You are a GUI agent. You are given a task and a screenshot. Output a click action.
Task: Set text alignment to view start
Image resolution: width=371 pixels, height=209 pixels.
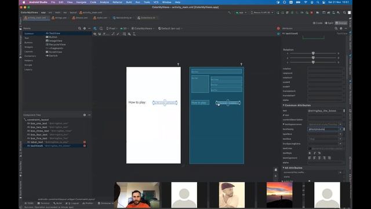pyautogui.click(x=310, y=158)
